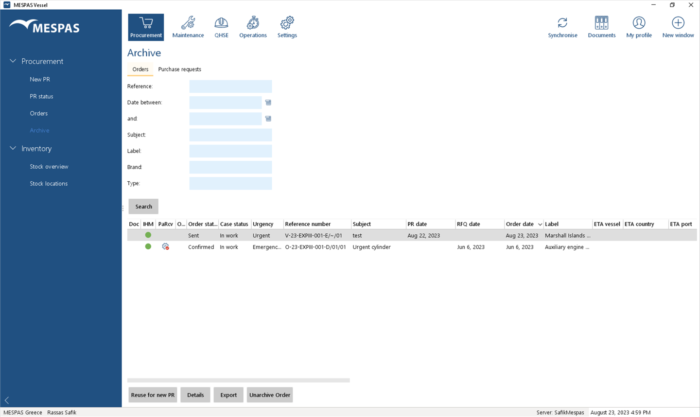
Task: Click 'Auxiliary engine' label cell
Action: coord(567,247)
